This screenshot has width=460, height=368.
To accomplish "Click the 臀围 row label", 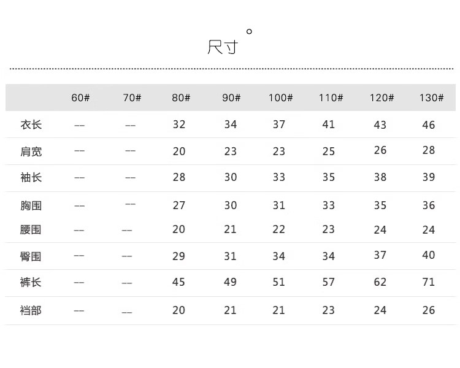I will [31, 256].
